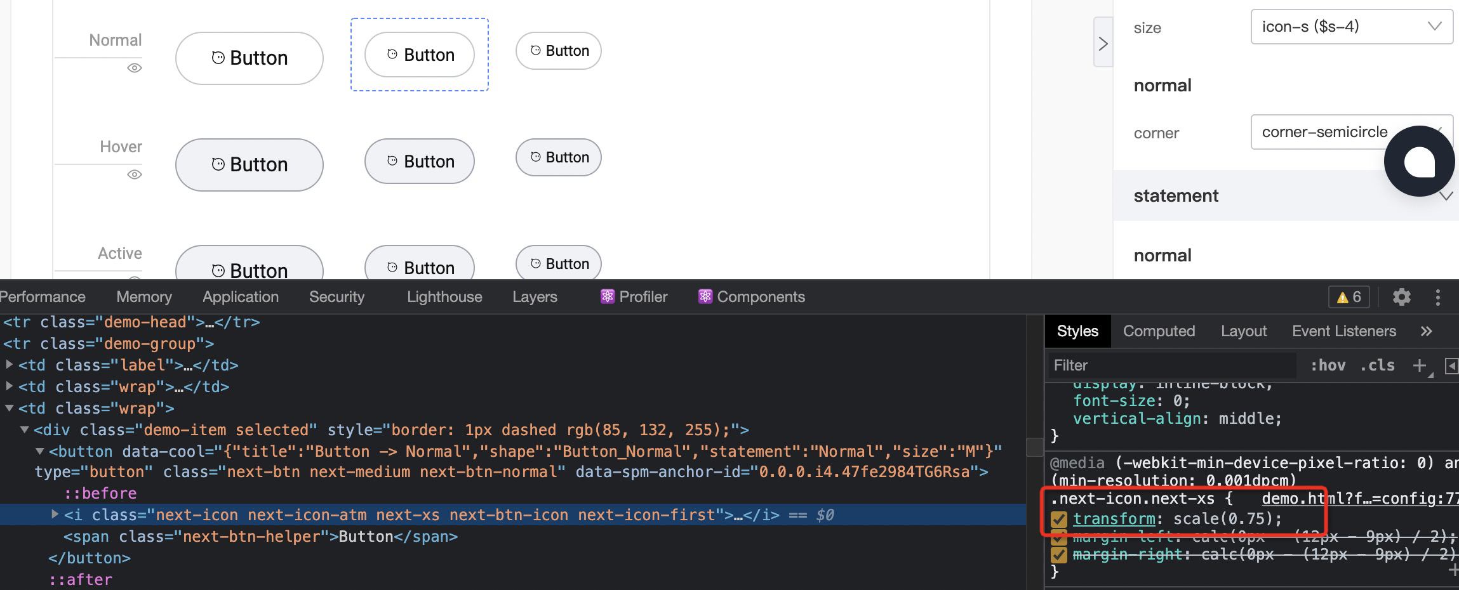The height and width of the screenshot is (590, 1459).
Task: Click the warnings badge showing 6
Action: pyautogui.click(x=1348, y=296)
